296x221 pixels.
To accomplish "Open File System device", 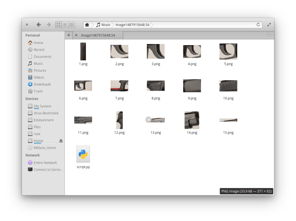I will pyautogui.click(x=42, y=106).
